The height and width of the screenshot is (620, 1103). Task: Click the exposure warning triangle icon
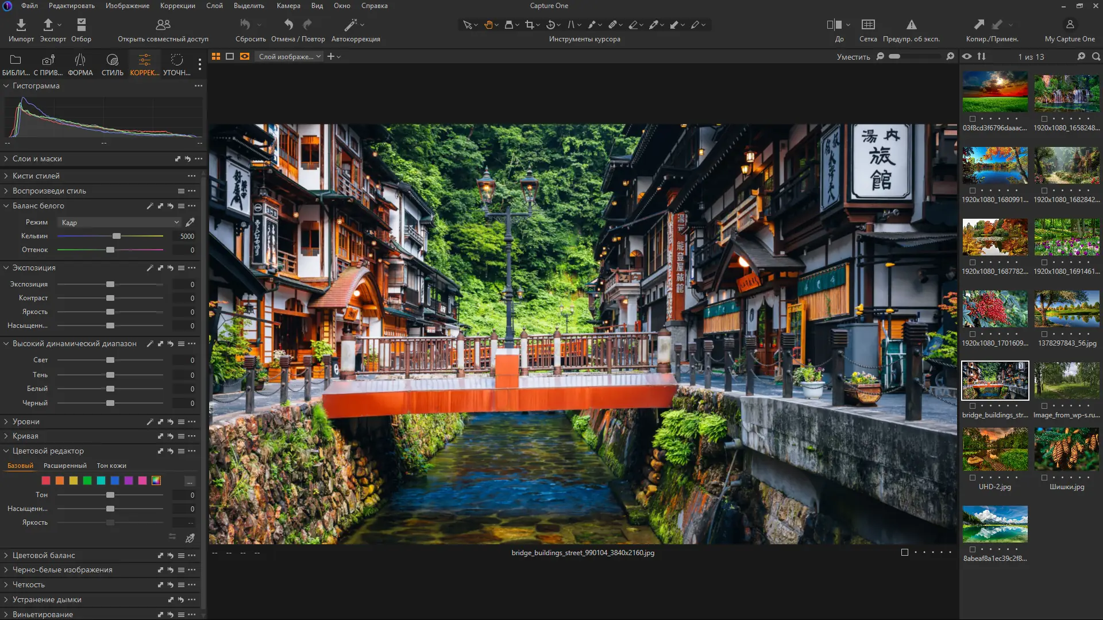click(x=911, y=25)
